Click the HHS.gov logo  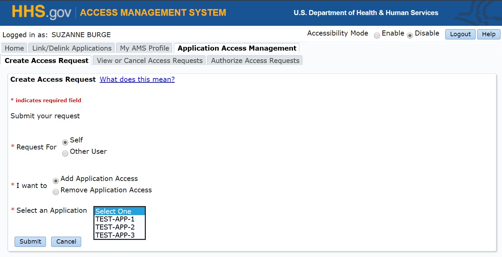tap(42, 12)
